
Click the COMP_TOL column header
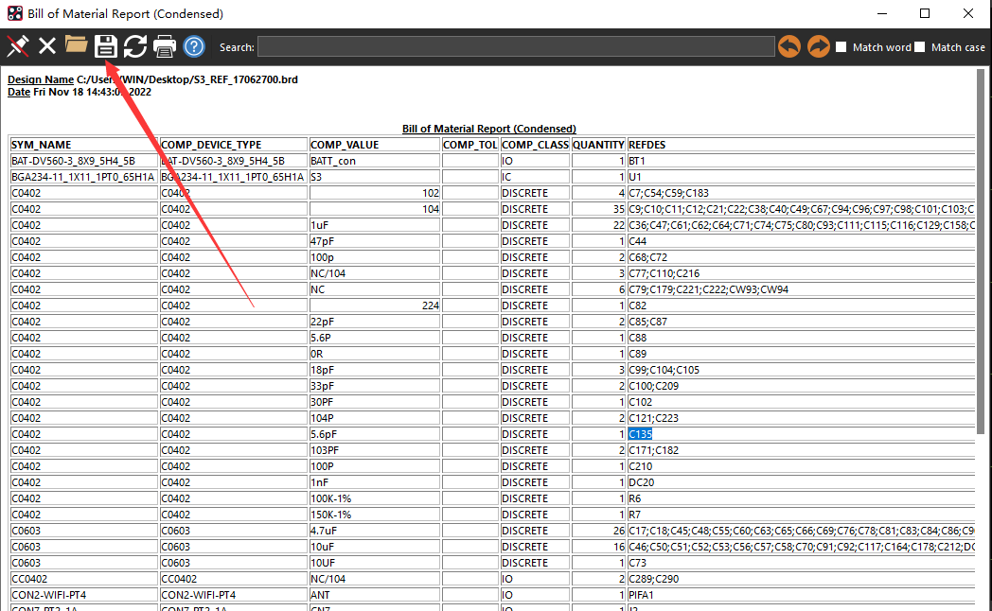[470, 145]
